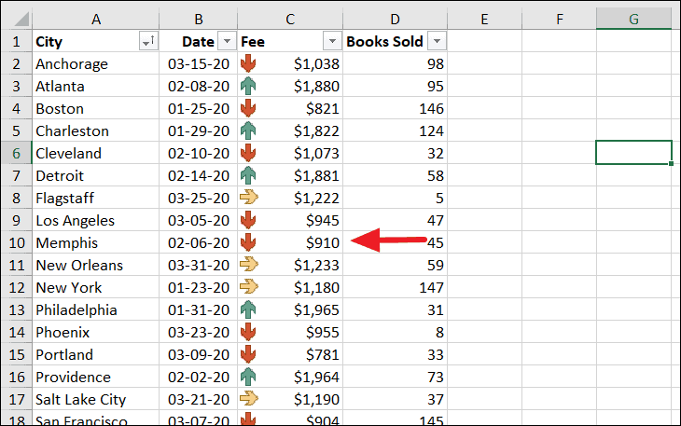
Task: Click the yellow sideways arrow for New York
Action: click(x=249, y=287)
